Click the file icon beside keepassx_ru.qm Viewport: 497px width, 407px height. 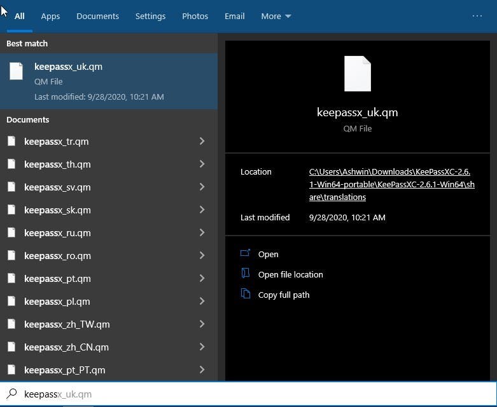point(11,233)
